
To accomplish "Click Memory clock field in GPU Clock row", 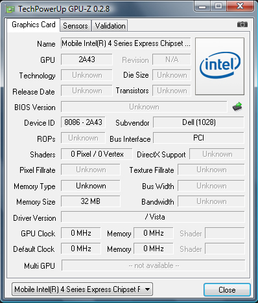I will point(154,233).
